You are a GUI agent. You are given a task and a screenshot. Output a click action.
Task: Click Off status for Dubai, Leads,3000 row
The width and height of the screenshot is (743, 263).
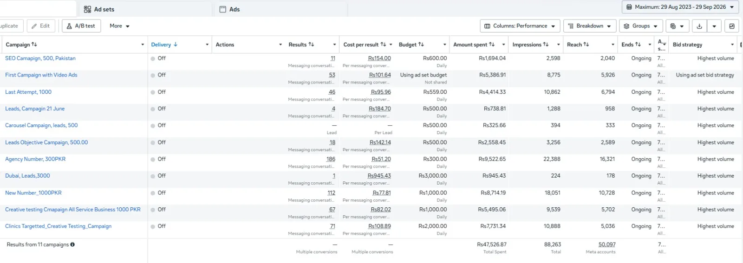[162, 176]
